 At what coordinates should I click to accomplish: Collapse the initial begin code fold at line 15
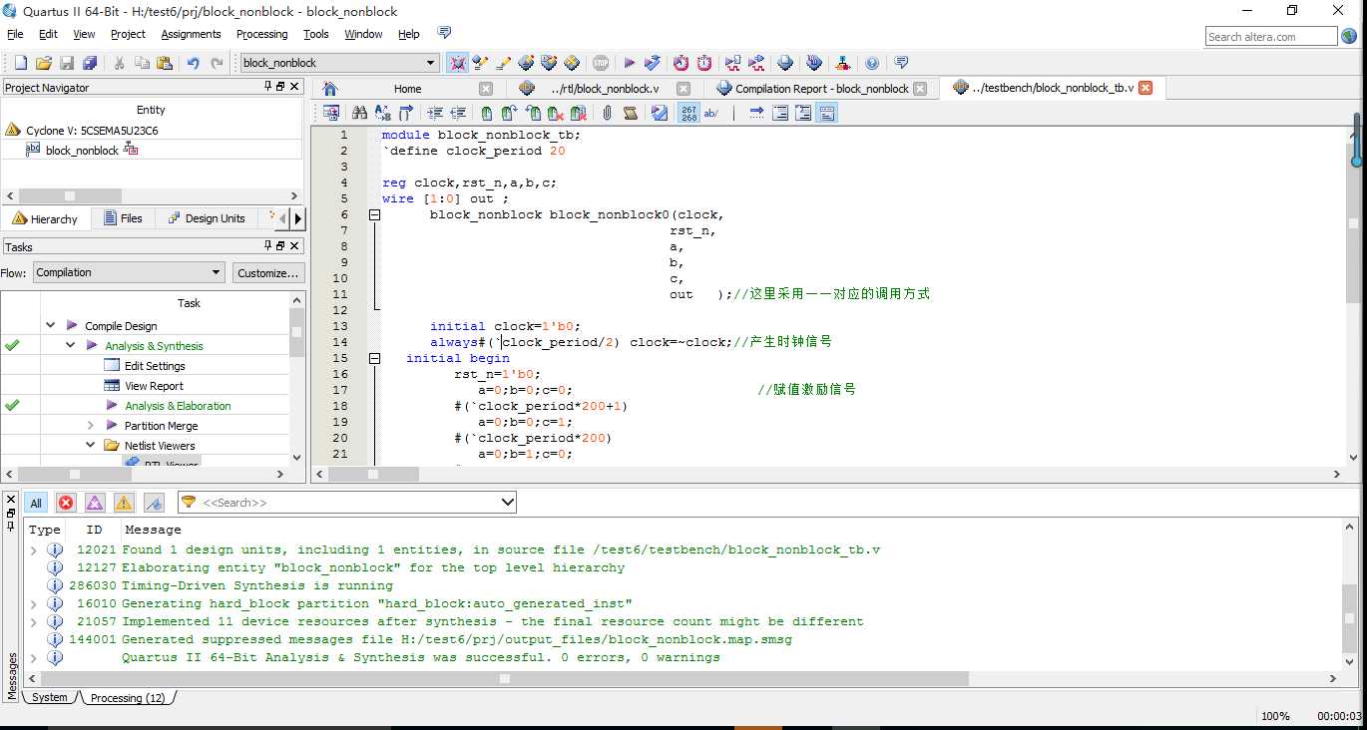pyautogui.click(x=375, y=358)
